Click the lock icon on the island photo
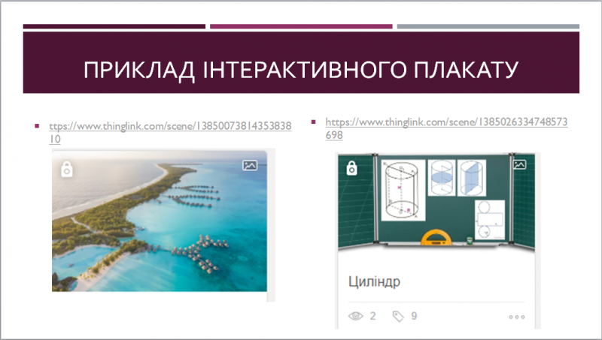 [x=67, y=169]
